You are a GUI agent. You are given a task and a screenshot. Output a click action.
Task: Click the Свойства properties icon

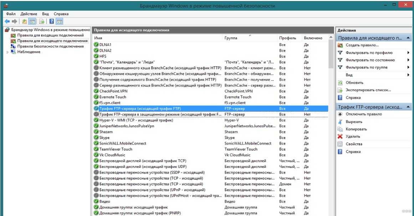(340, 144)
